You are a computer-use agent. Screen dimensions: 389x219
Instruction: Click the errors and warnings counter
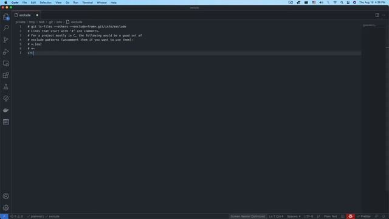tap(16, 217)
